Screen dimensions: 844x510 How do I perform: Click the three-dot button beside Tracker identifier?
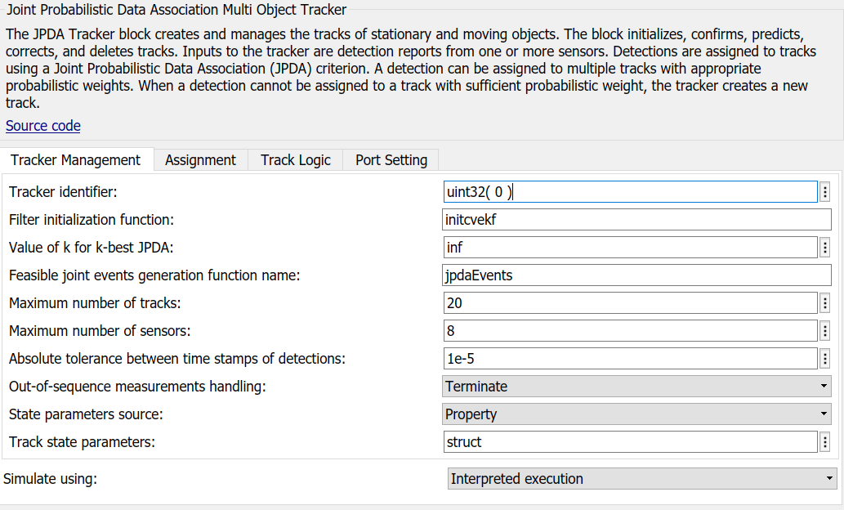825,192
